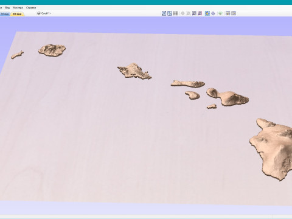Click the first tile windows icon
This screenshot has height=219, width=292.
pos(228,13)
